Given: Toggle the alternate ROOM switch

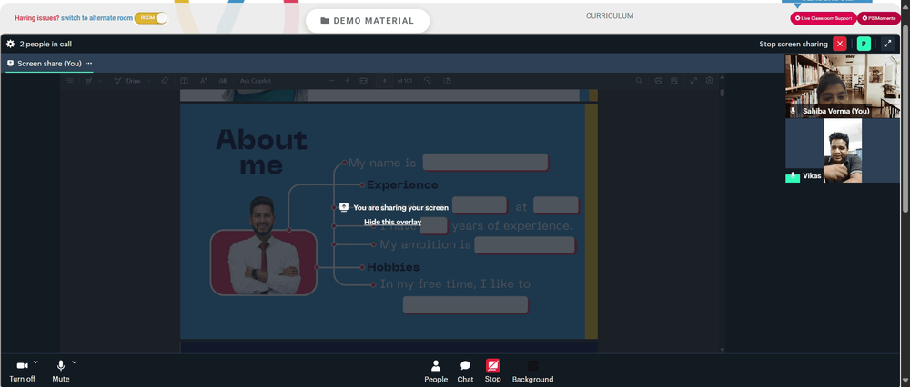Looking at the screenshot, I should tap(151, 18).
